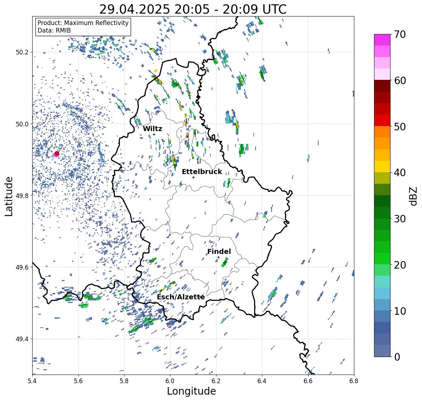This screenshot has height=400, width=422.
Task: Click the 5.6 longitude tick label
Action: pos(78,381)
